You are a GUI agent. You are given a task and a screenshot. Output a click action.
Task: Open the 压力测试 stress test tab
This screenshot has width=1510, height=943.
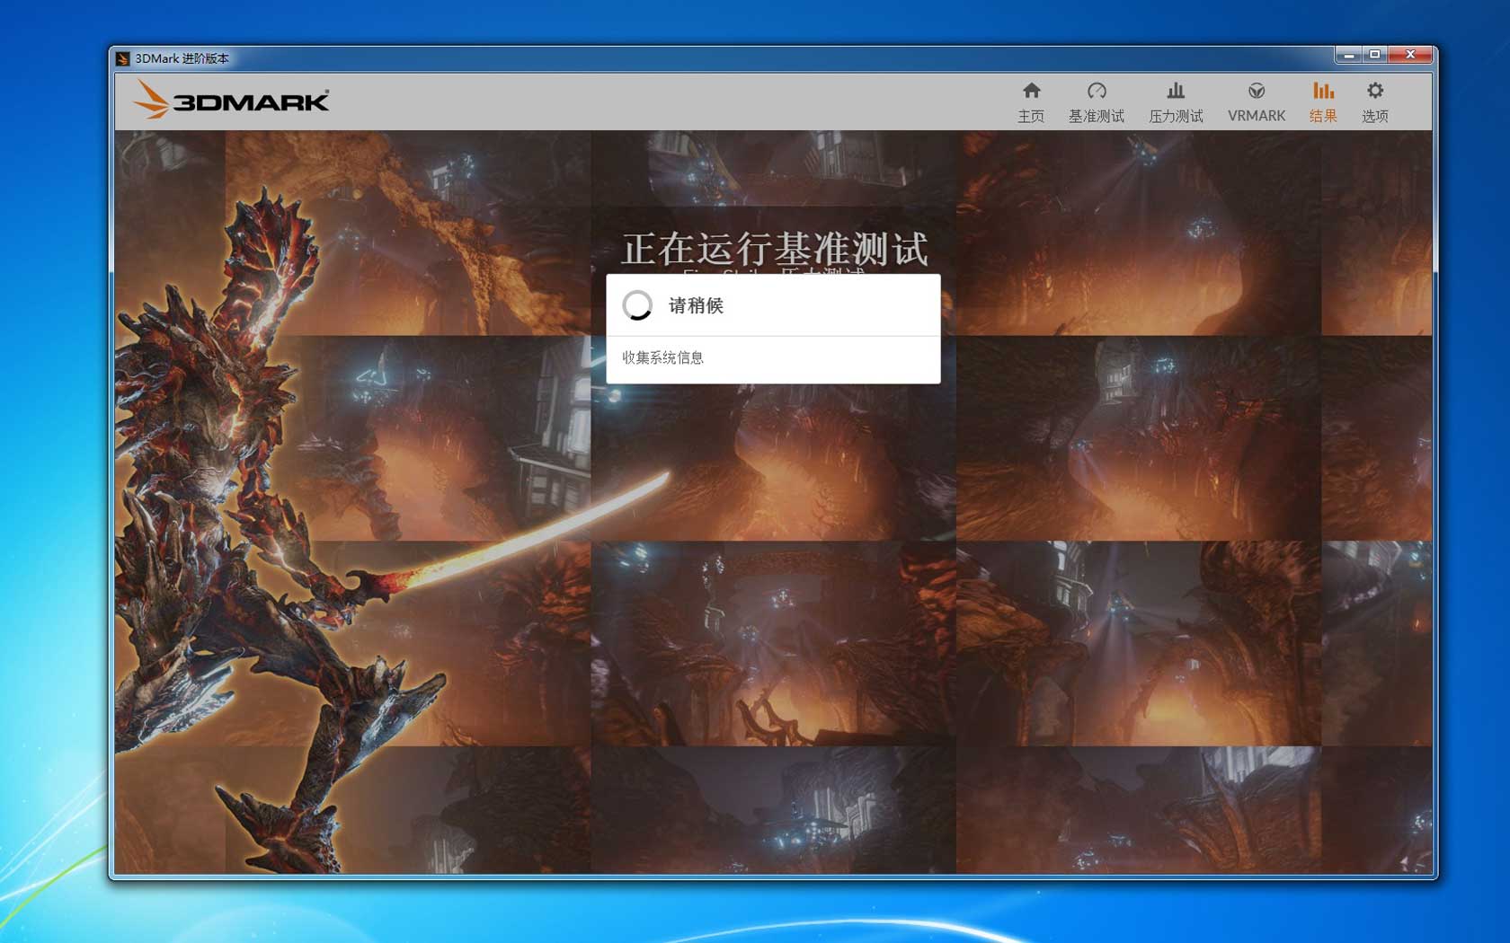click(x=1176, y=102)
